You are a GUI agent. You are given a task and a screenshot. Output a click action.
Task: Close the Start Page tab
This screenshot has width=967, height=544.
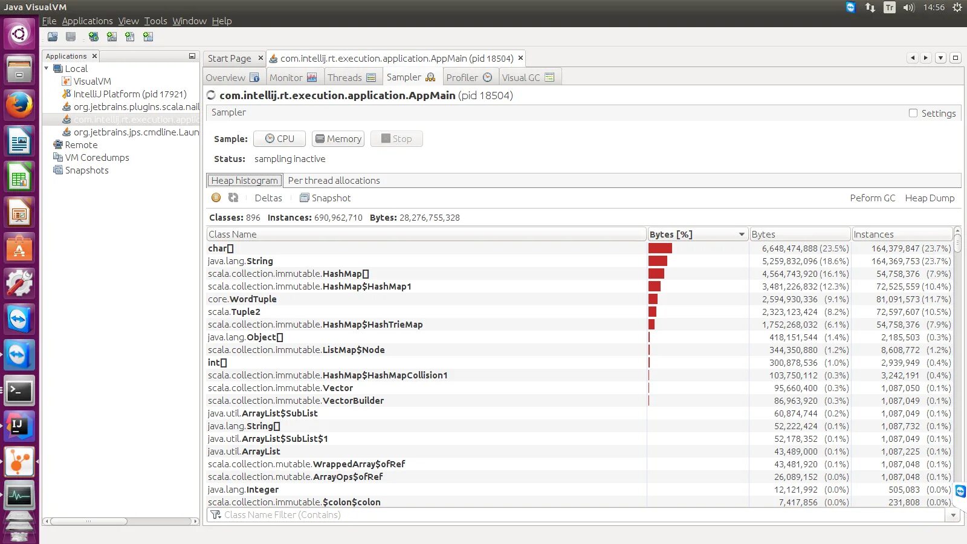[260, 58]
